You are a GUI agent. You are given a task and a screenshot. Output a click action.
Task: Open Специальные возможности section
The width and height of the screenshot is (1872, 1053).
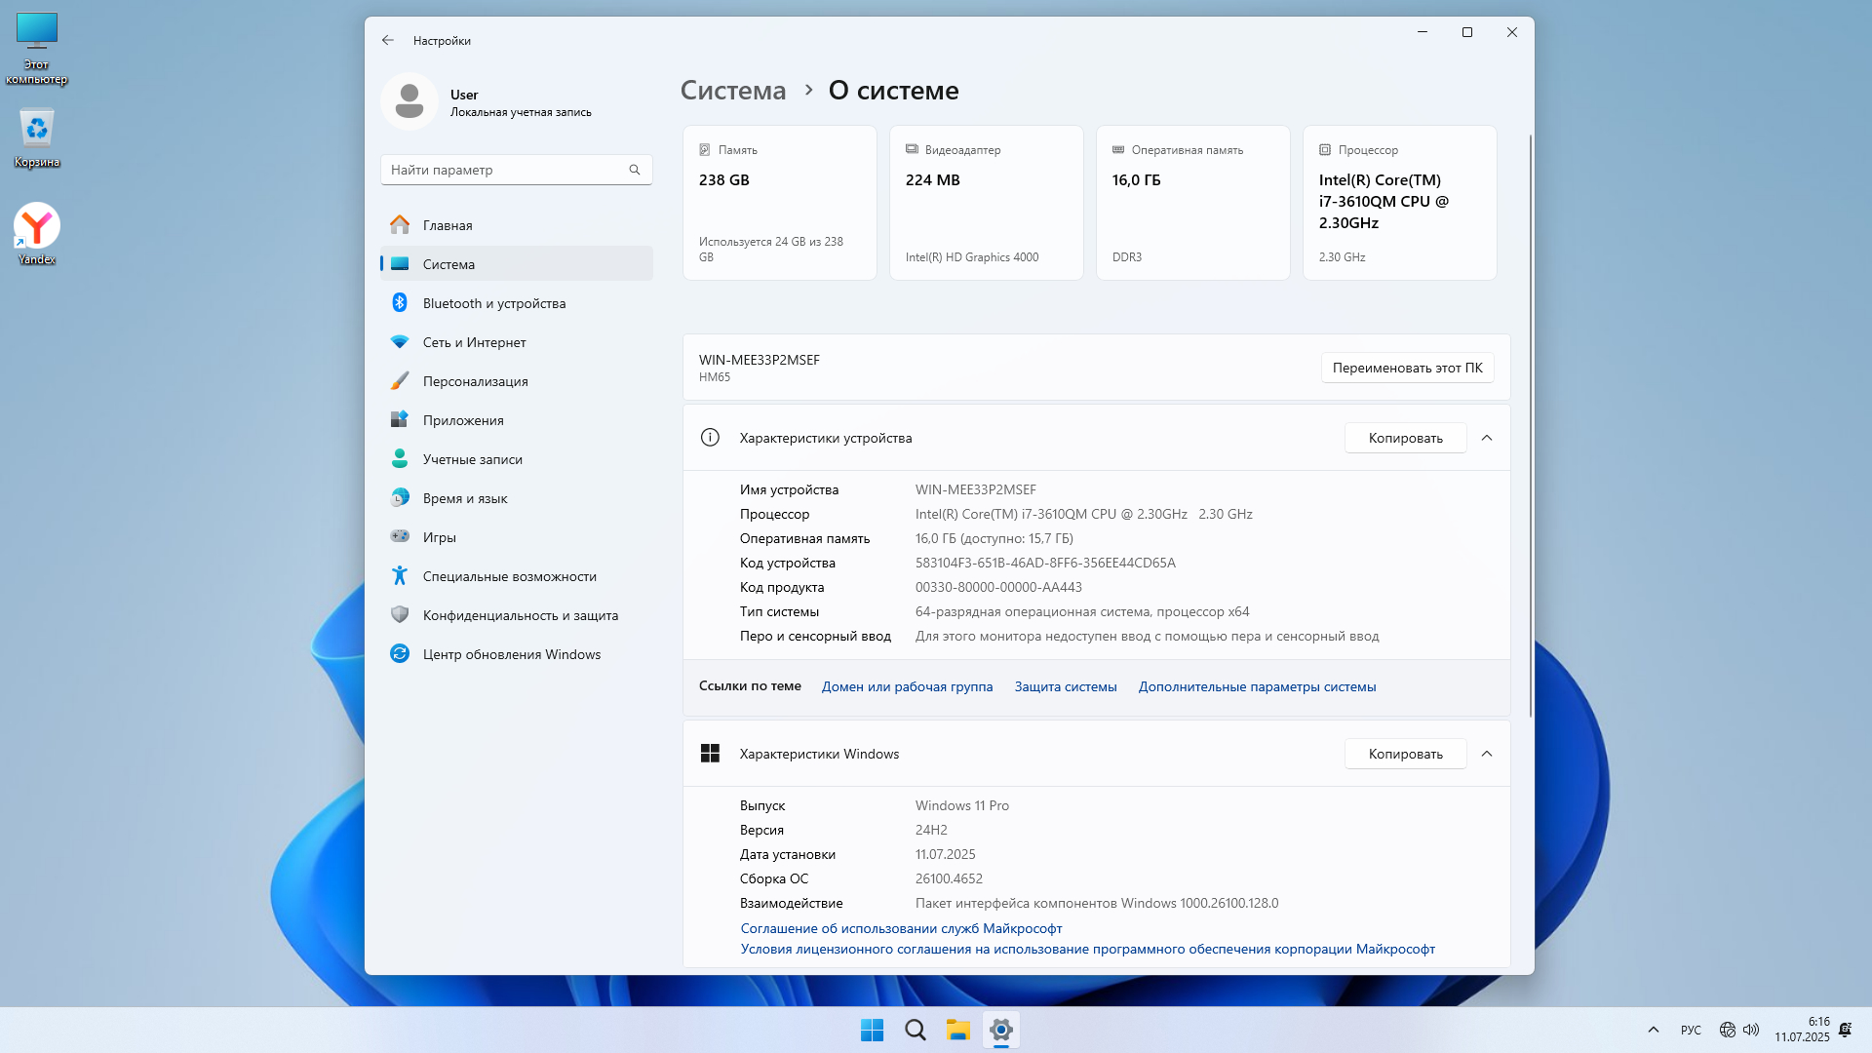coord(509,576)
